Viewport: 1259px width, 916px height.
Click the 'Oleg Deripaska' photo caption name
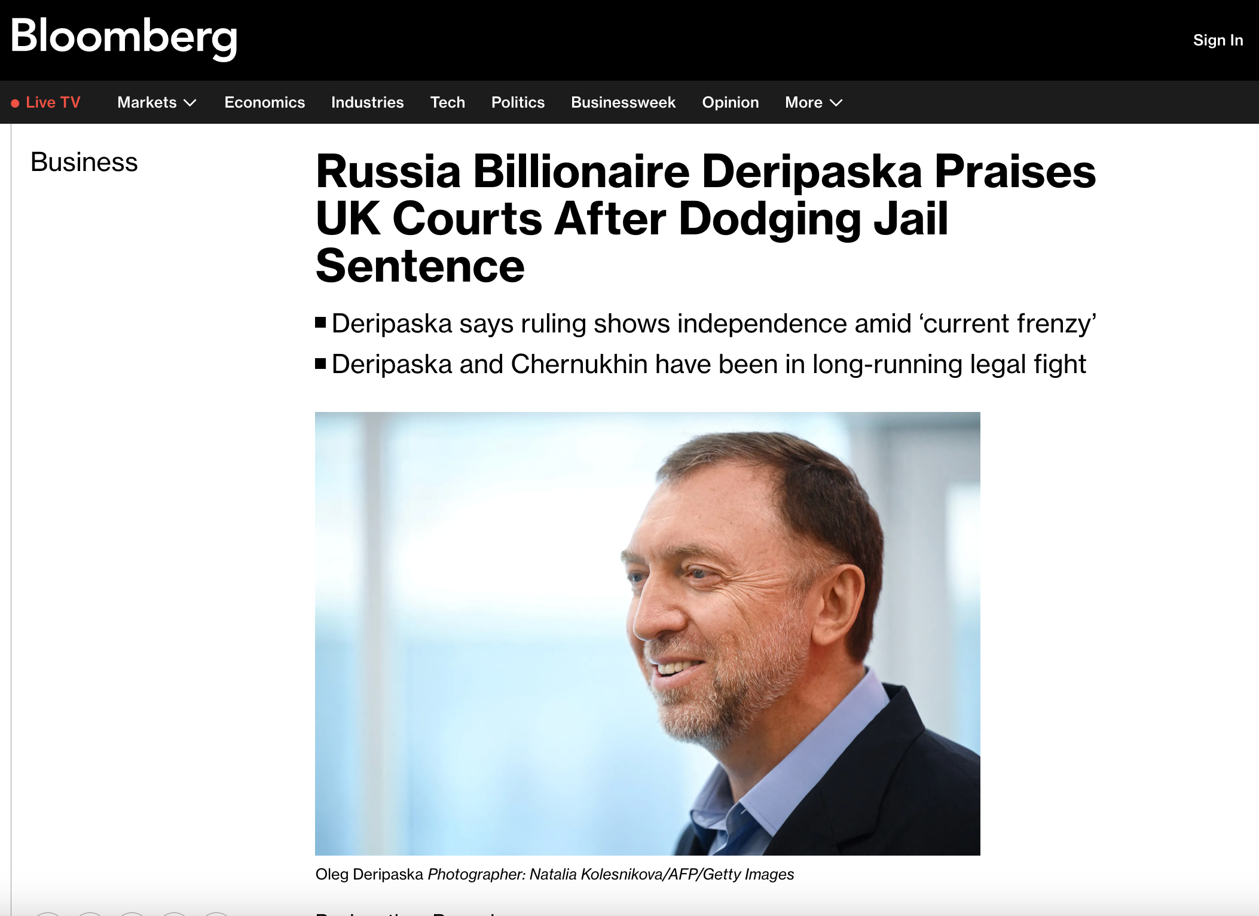[x=369, y=874]
